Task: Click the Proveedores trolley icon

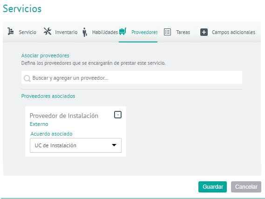Action: pos(122,31)
